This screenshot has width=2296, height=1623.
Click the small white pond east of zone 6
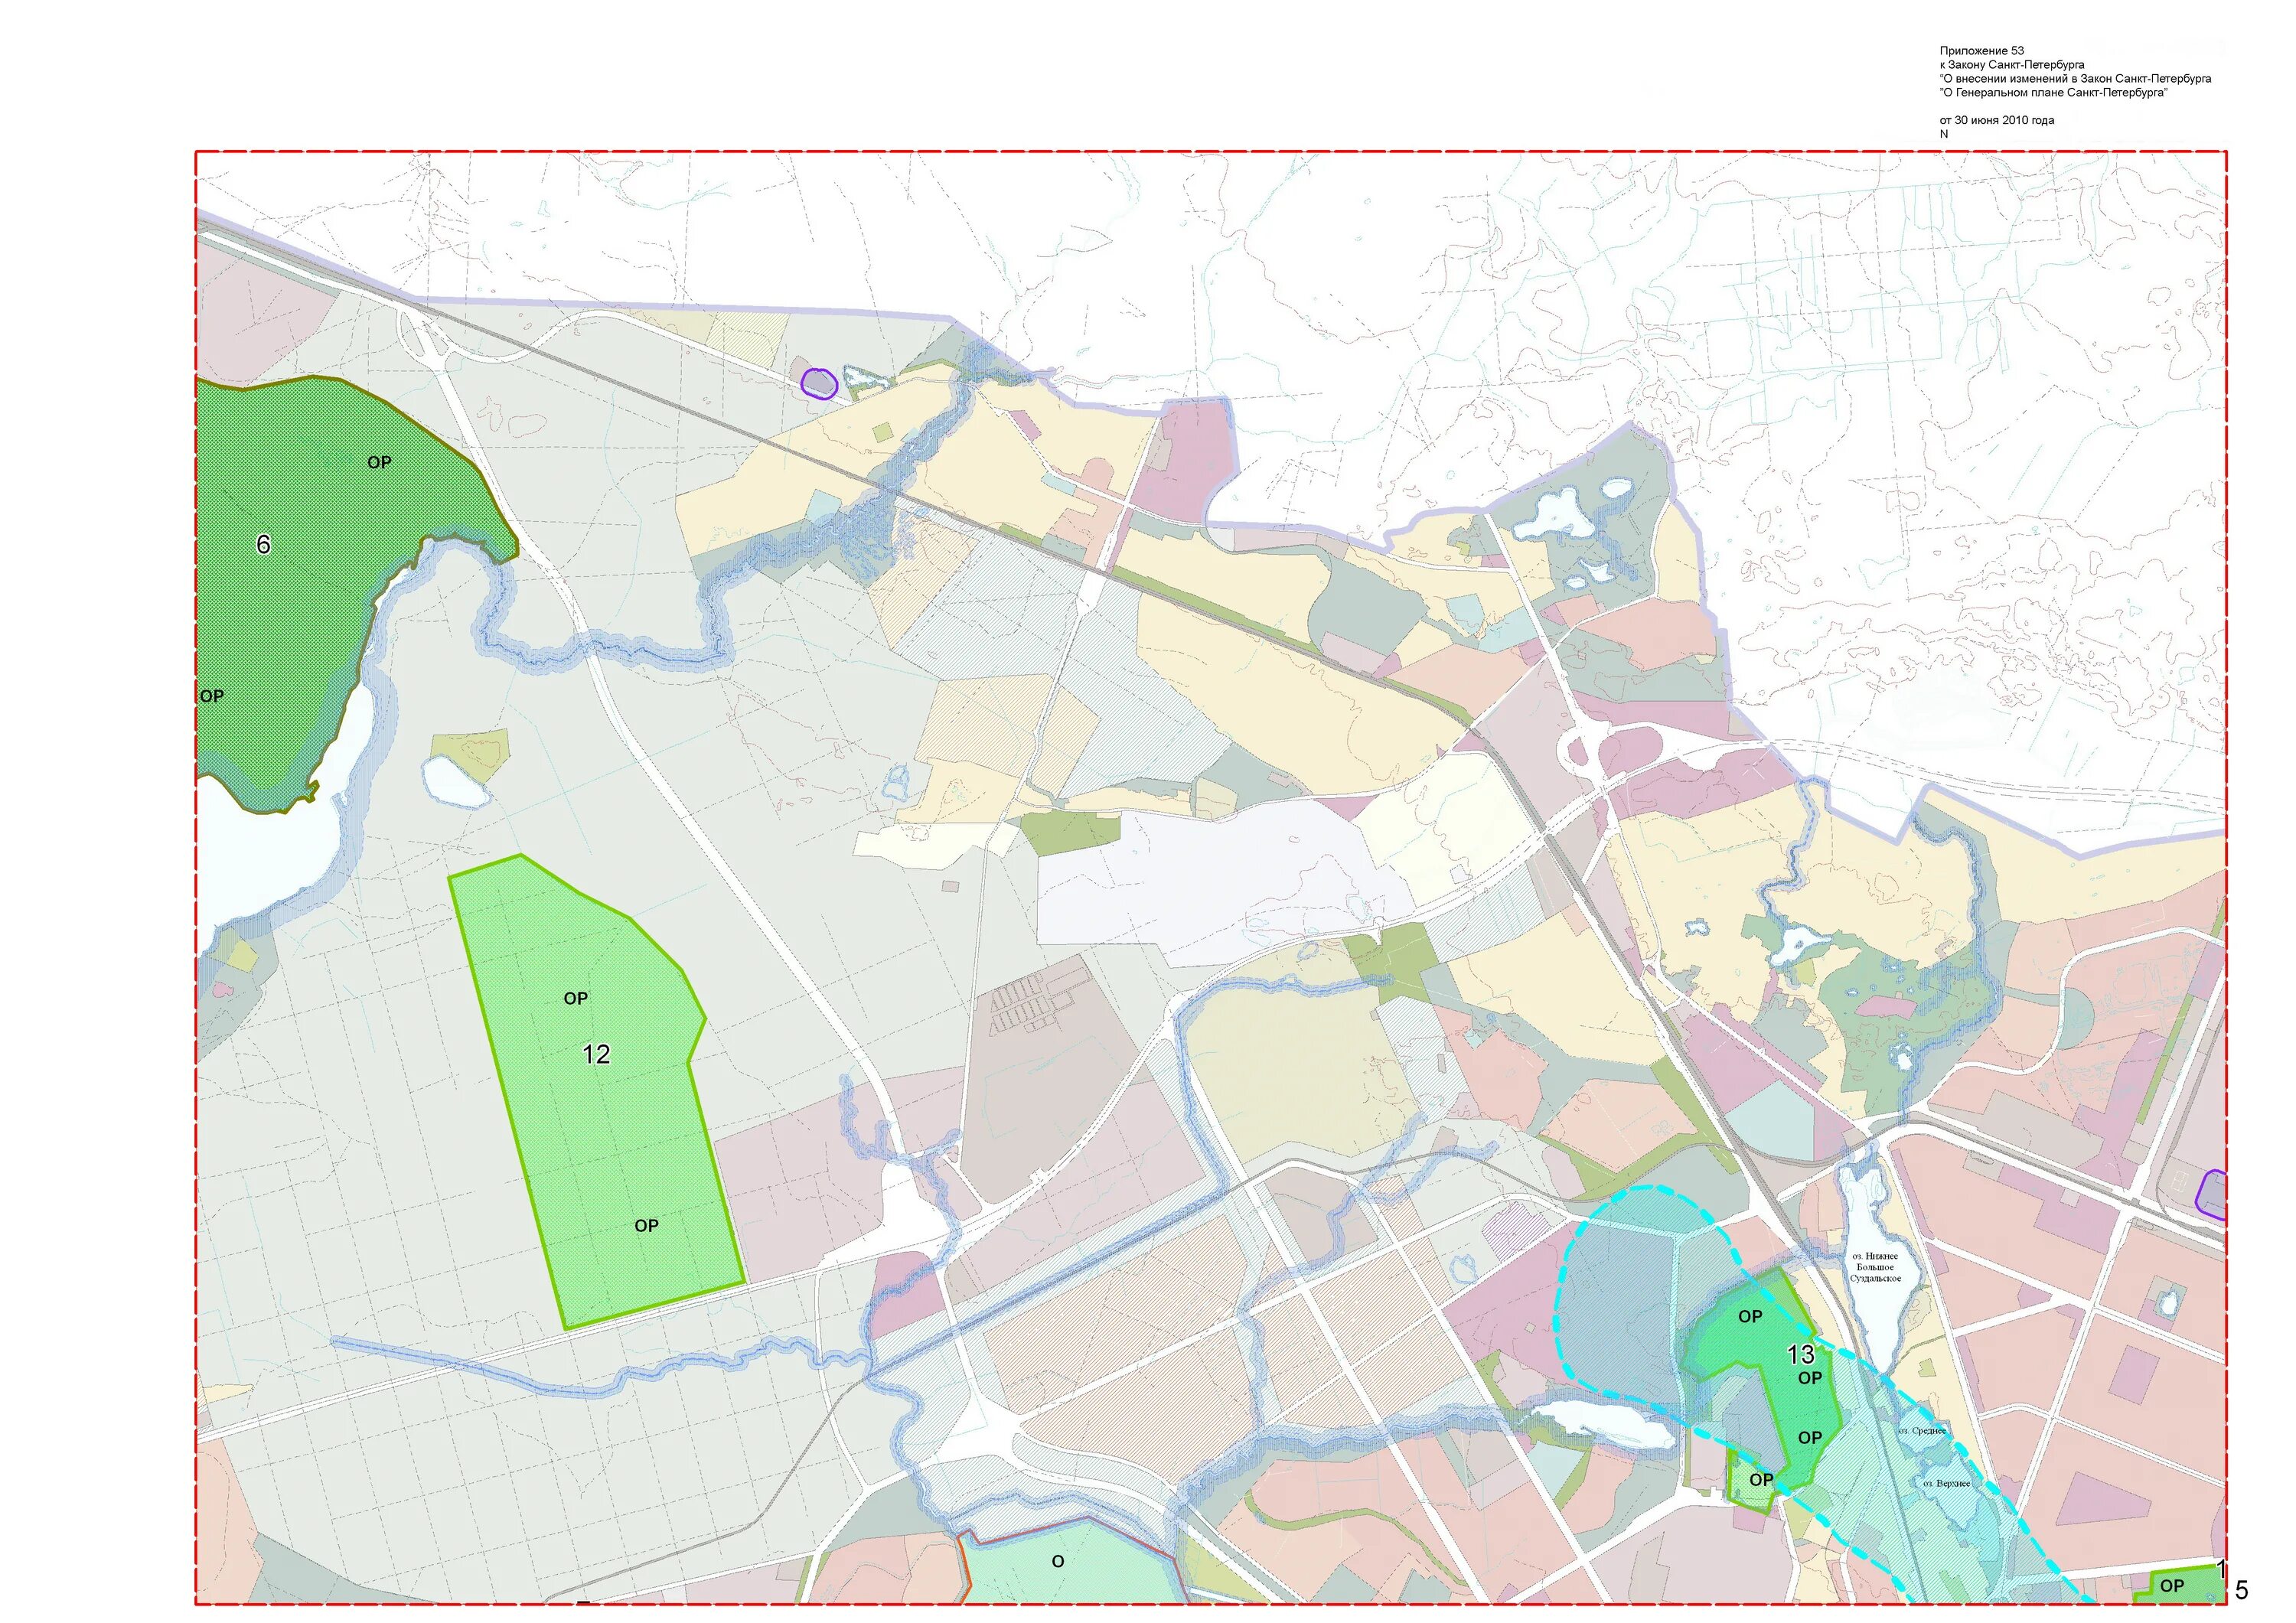[x=455, y=781]
